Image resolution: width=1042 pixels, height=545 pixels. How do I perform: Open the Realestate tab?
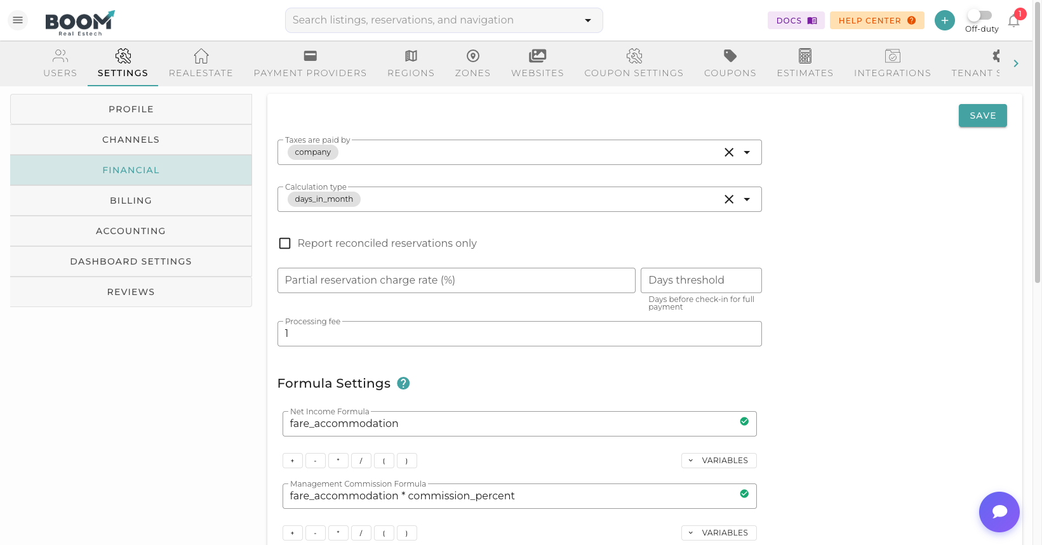(x=201, y=63)
